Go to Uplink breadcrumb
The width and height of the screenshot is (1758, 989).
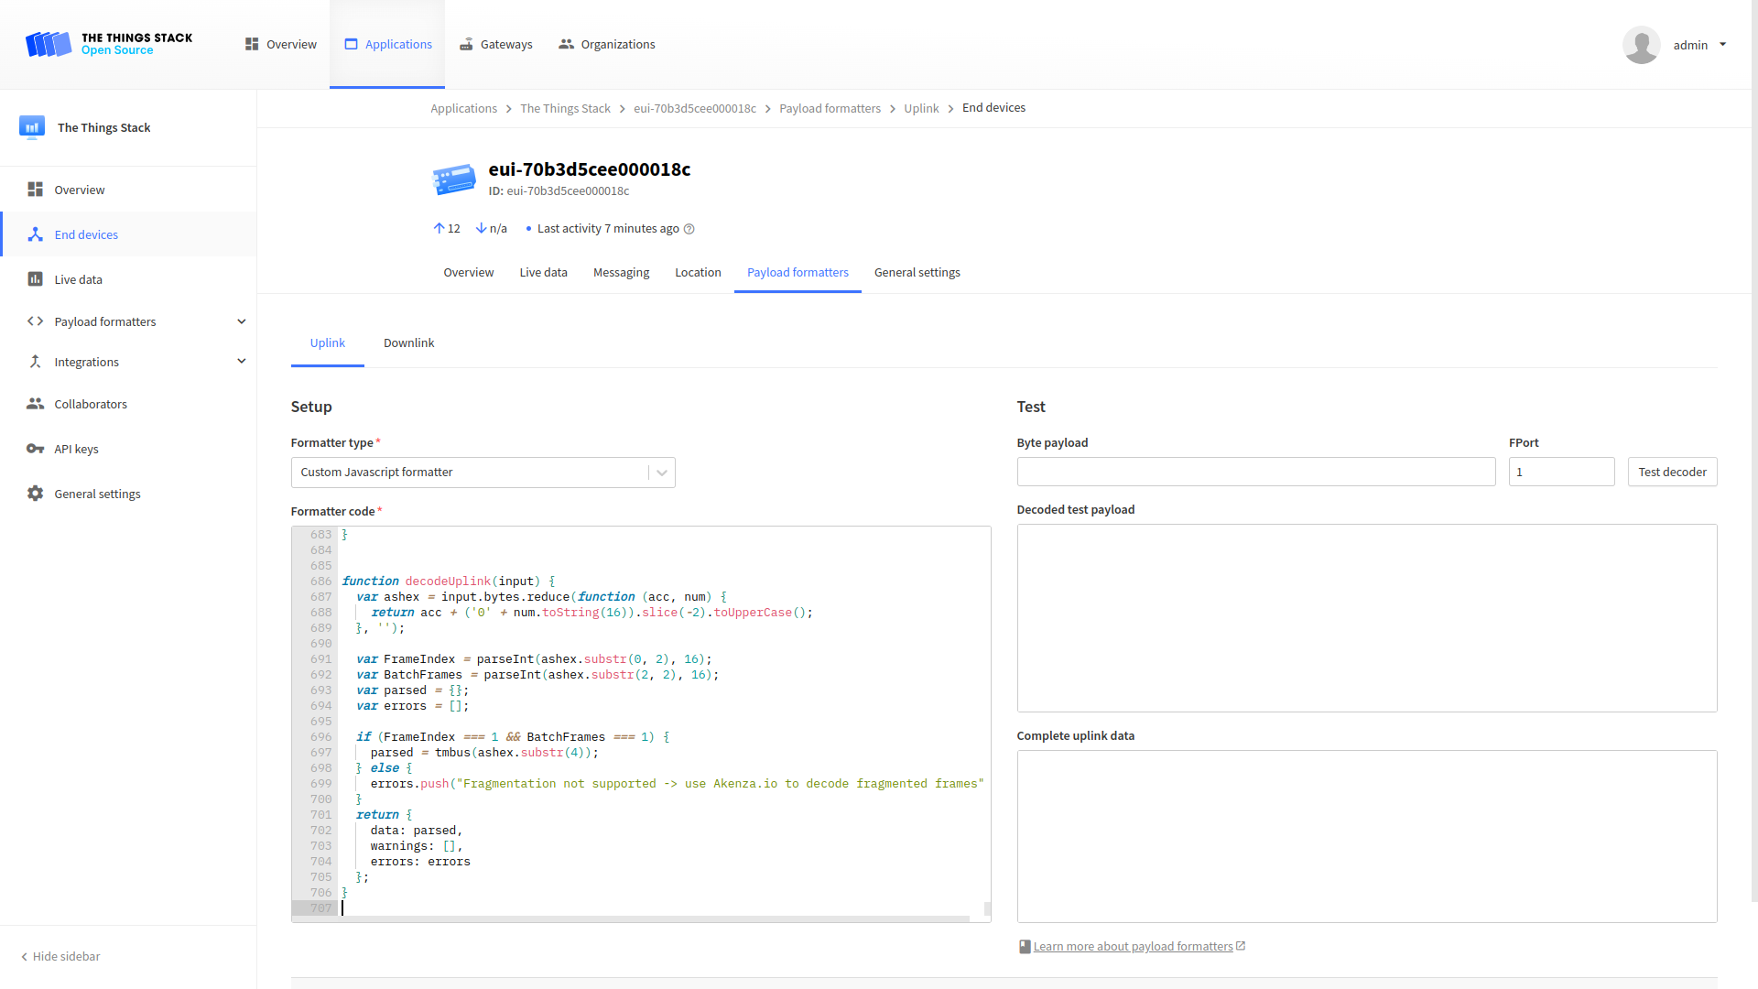(921, 108)
